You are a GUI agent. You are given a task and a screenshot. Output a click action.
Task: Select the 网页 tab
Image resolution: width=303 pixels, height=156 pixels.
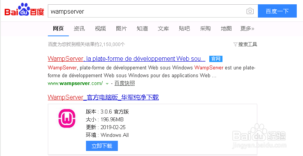coord(58,28)
